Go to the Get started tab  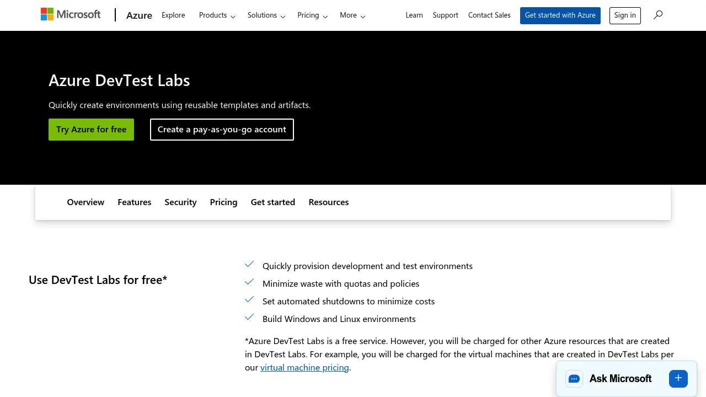(273, 202)
